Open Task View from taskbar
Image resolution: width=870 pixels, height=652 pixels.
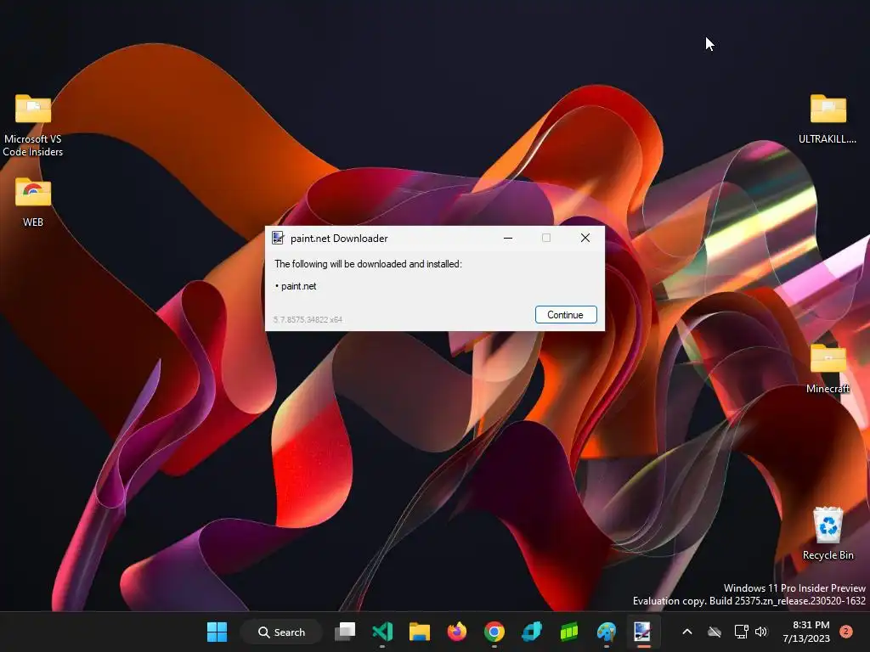click(345, 632)
